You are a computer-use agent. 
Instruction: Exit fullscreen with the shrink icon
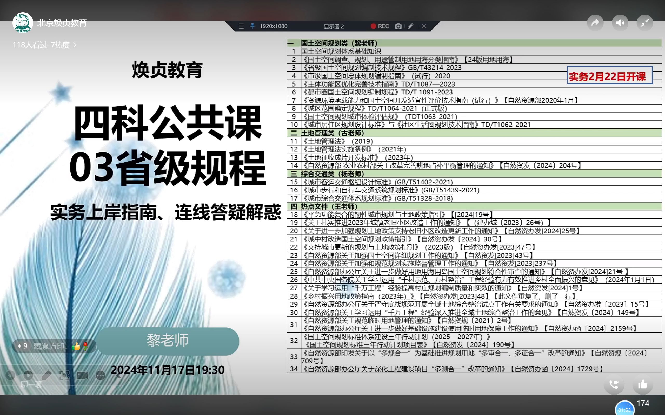pos(645,23)
